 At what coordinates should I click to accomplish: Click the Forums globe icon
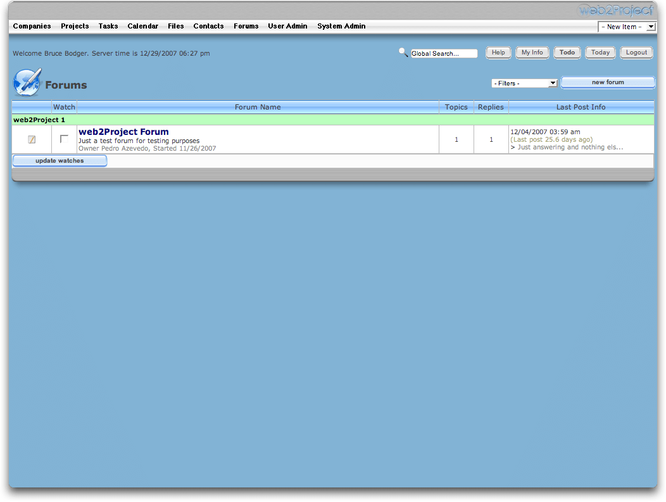click(x=27, y=82)
